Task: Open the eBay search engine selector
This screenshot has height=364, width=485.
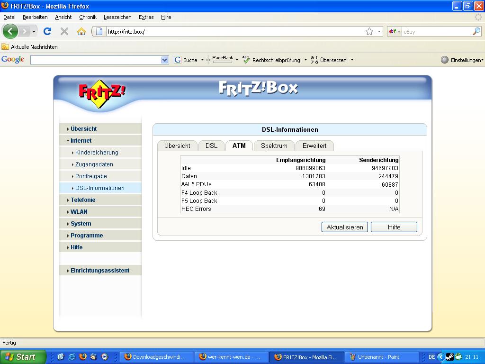Action: [x=395, y=31]
